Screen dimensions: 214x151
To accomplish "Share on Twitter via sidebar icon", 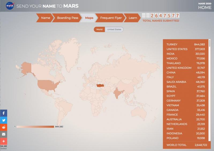I will [x=3, y=120].
